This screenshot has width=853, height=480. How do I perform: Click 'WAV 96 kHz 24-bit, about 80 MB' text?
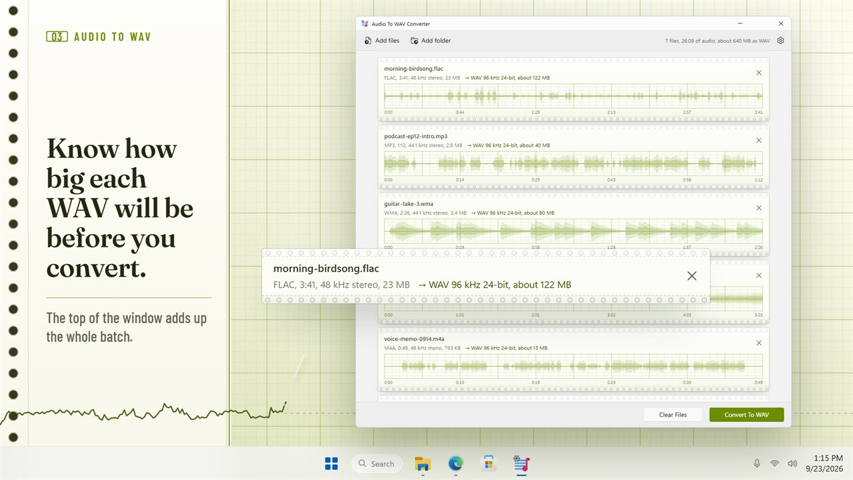(x=516, y=213)
